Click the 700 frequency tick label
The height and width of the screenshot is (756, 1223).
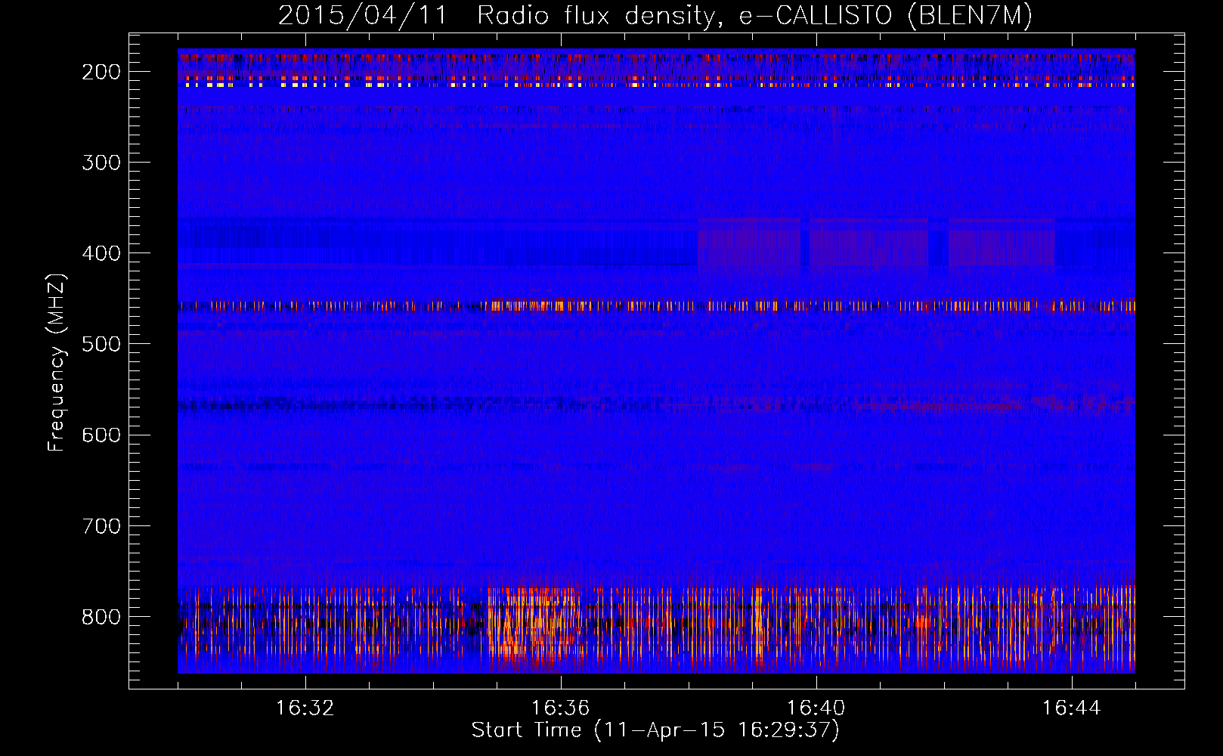(x=101, y=526)
